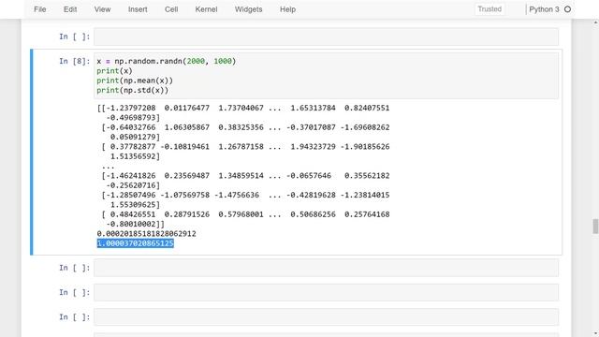599x337 pixels.
Task: Click the In [8] prompt label
Action: (x=75, y=61)
